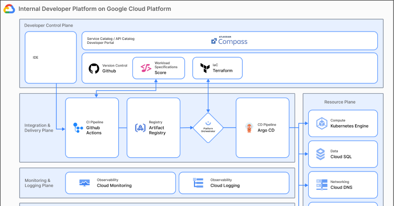
Task: Select the Service Catalog Developer Portal box
Action: 230,41
